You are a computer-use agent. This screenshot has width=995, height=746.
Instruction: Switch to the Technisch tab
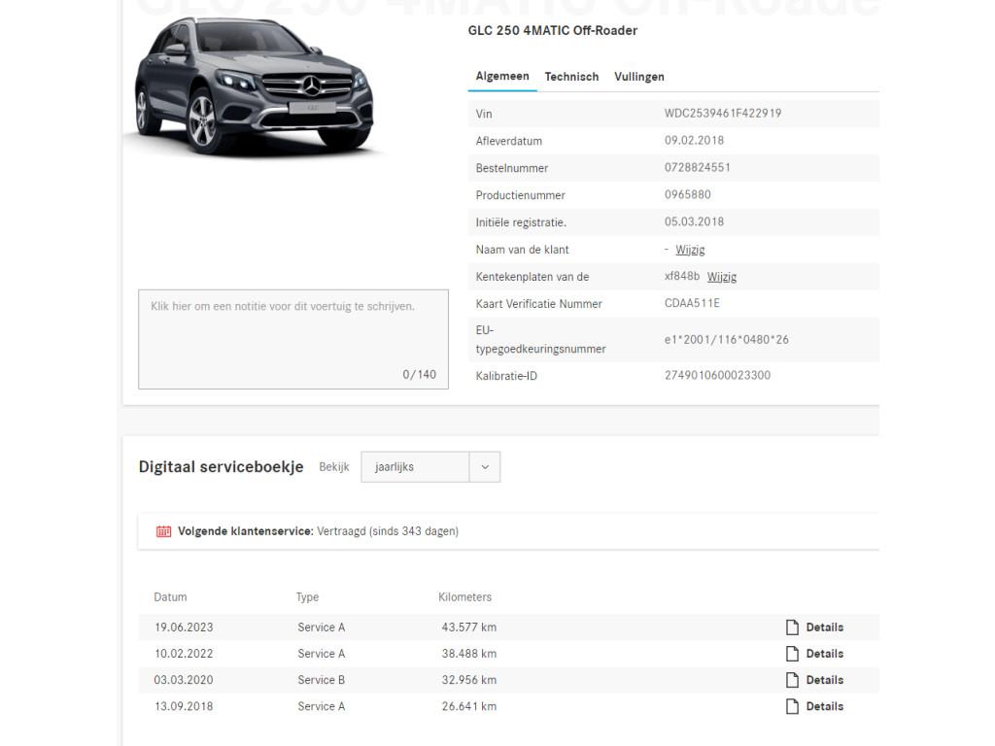[x=571, y=77]
